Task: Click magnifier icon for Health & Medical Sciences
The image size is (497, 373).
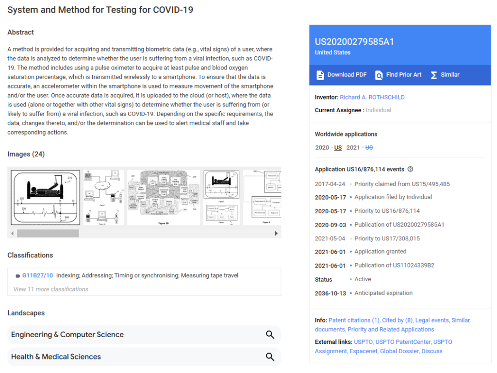Action: tap(270, 356)
